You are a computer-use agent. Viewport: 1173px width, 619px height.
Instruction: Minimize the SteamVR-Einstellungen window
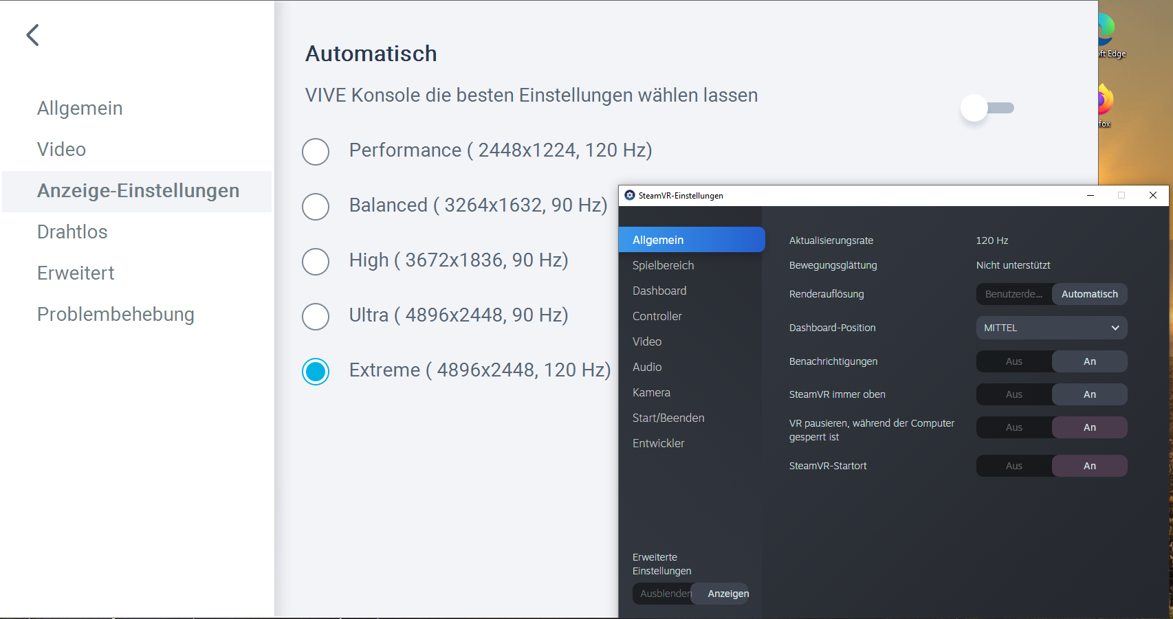(x=1090, y=195)
